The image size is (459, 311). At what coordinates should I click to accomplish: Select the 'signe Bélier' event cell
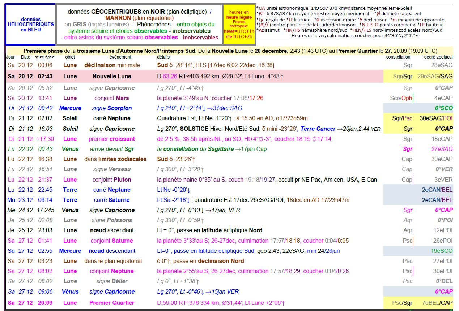[112, 281]
